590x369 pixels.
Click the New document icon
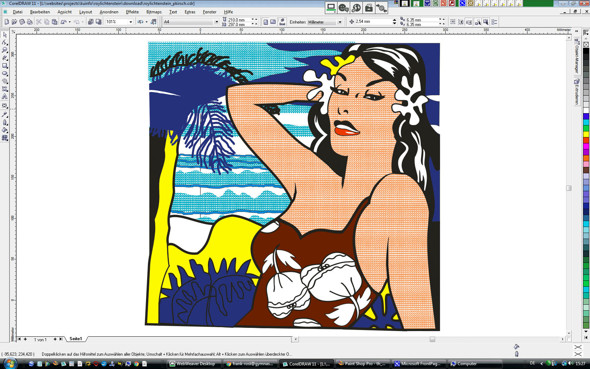[7, 22]
